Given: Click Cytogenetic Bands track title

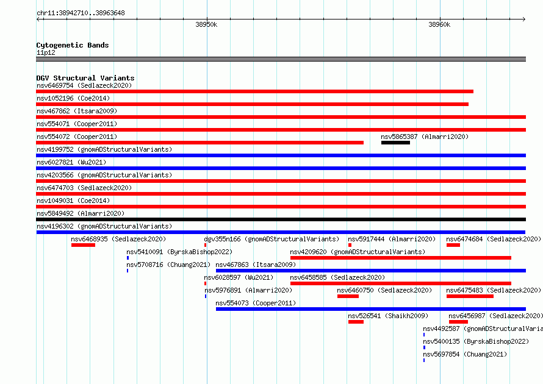Looking at the screenshot, I should point(73,45).
